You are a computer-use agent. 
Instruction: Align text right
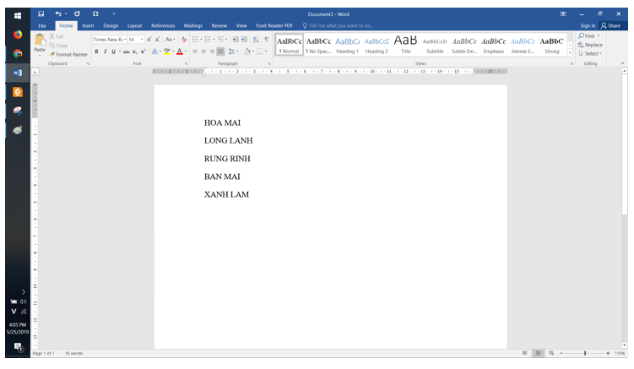pyautogui.click(x=212, y=52)
